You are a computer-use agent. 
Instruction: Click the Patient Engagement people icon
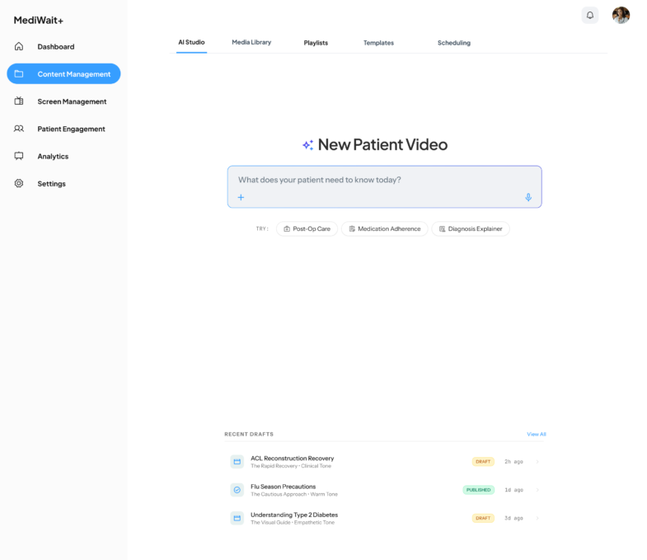(x=19, y=129)
